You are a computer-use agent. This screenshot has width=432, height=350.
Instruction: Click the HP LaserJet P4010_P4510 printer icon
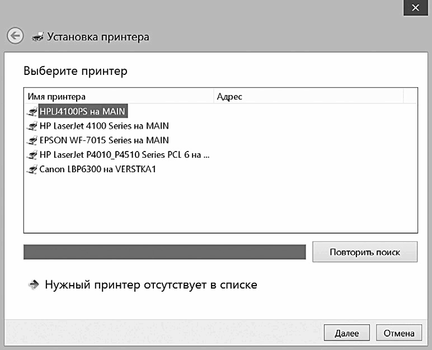pos(32,155)
